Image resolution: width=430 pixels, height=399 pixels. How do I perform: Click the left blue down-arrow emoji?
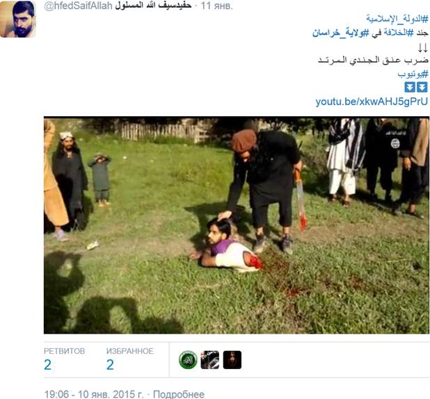410,87
